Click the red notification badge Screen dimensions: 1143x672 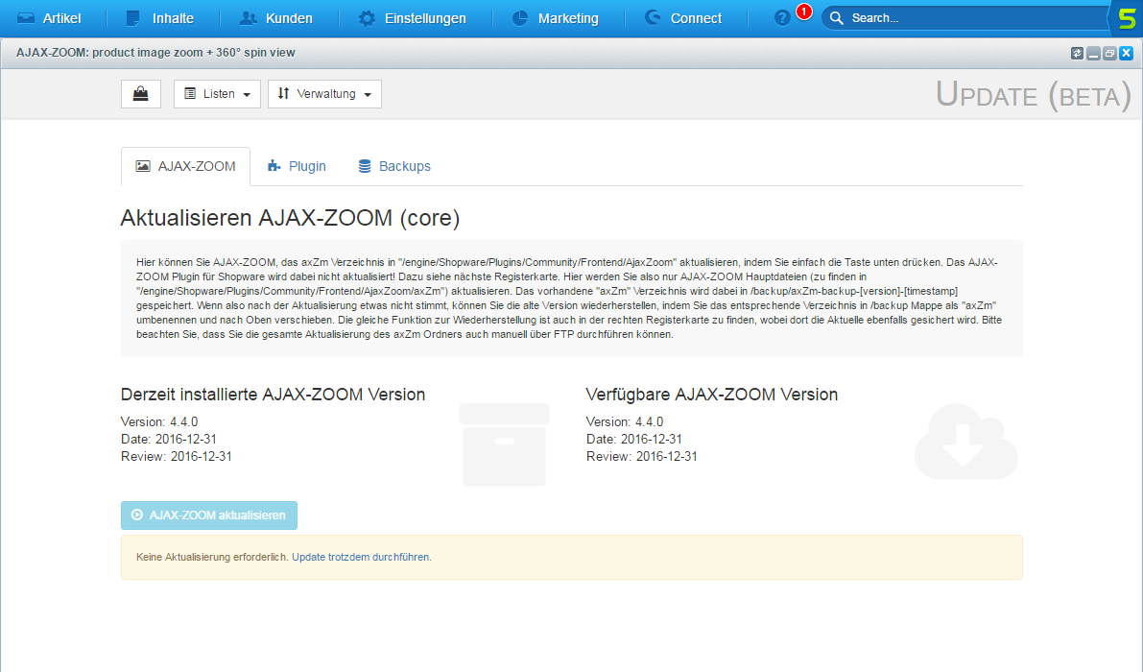(x=804, y=12)
